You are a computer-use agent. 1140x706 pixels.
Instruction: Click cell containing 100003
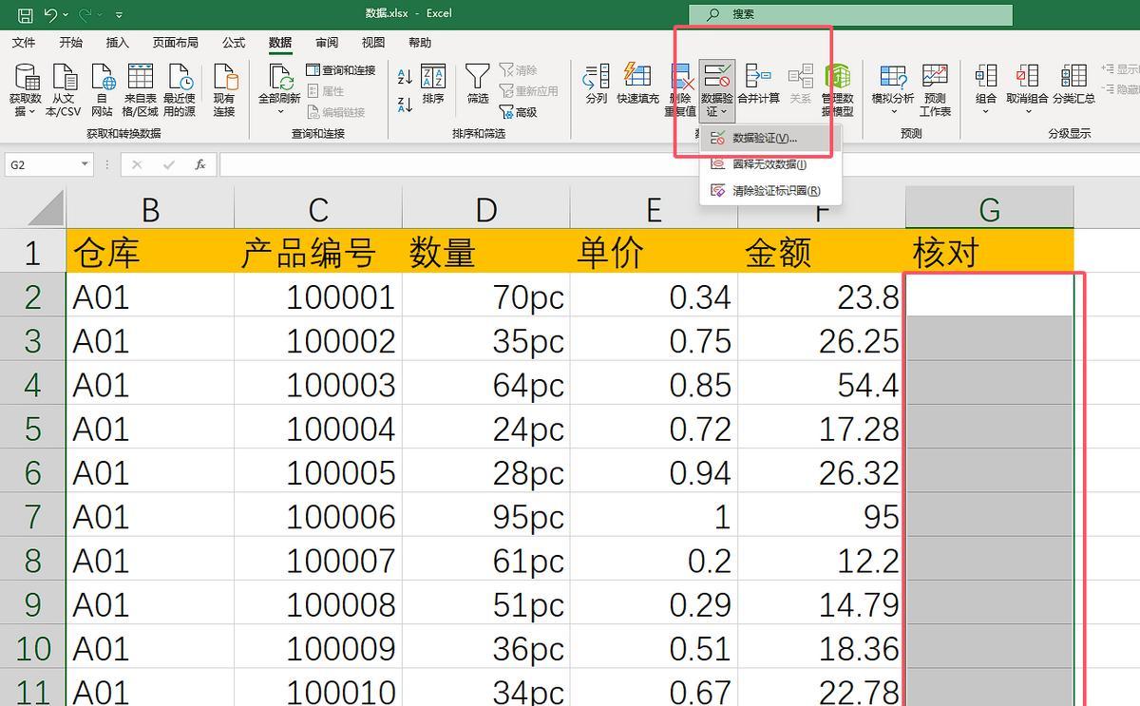(318, 385)
